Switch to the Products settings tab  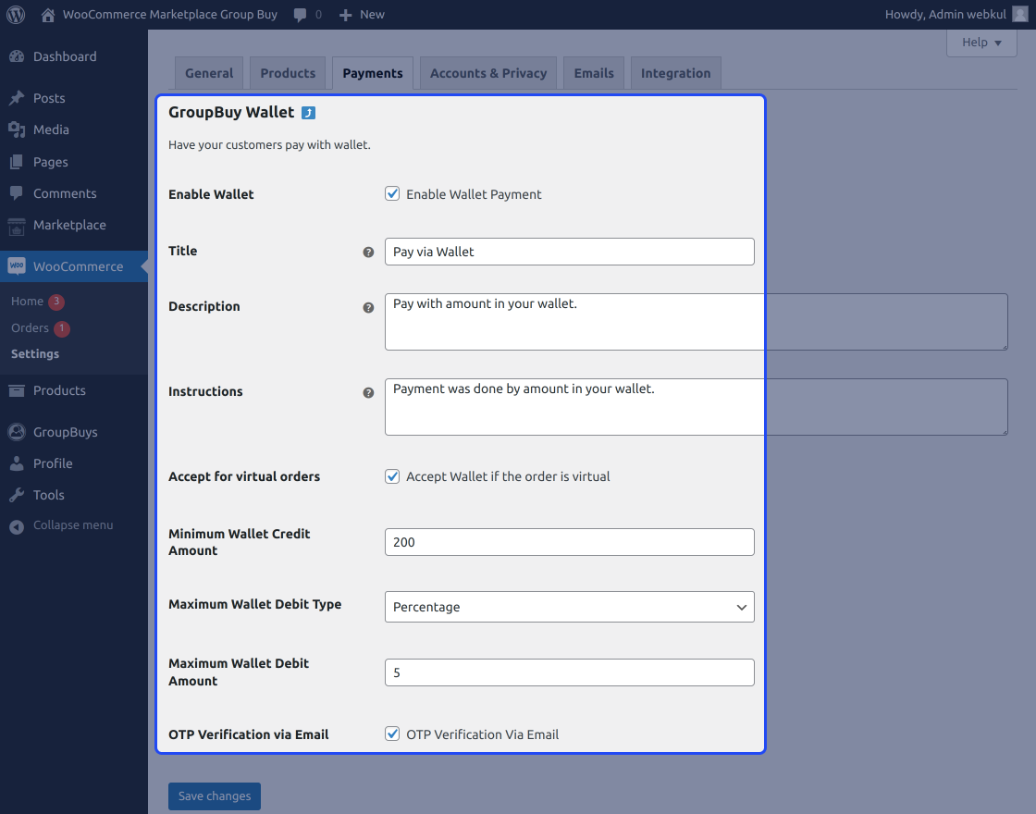pos(288,73)
